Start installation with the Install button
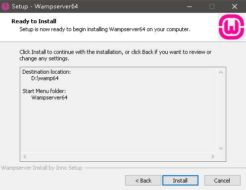 point(180,181)
